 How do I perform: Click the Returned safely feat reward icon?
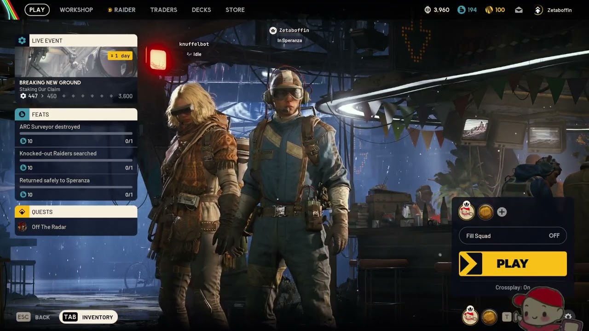pos(23,194)
